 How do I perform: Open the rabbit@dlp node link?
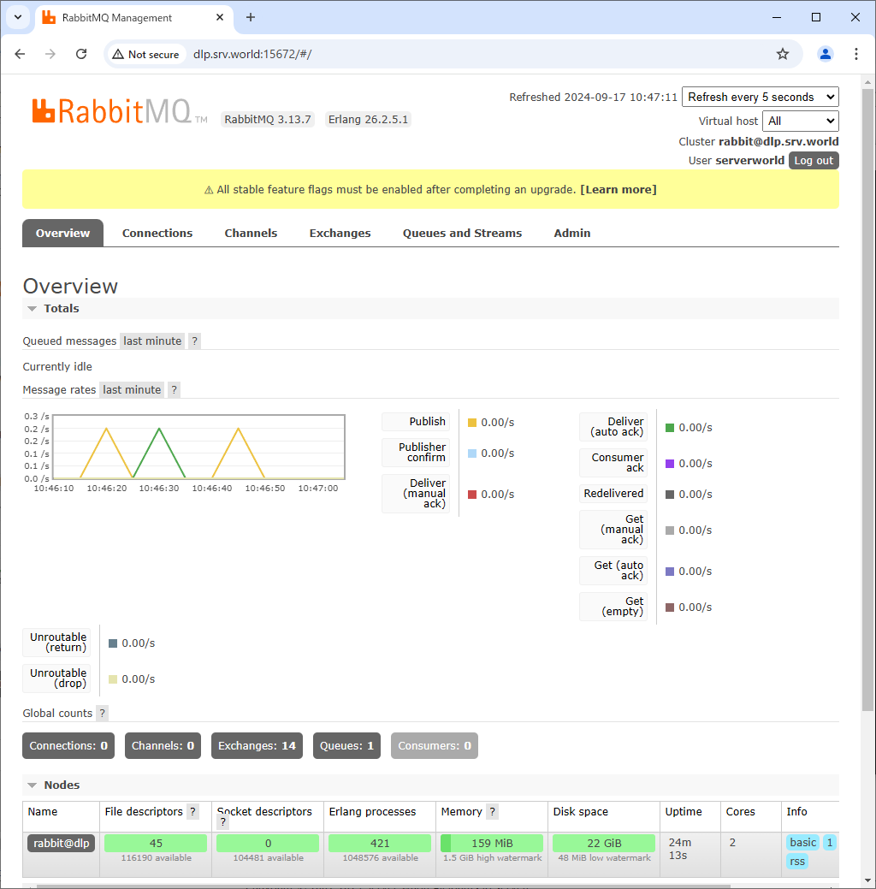(62, 843)
